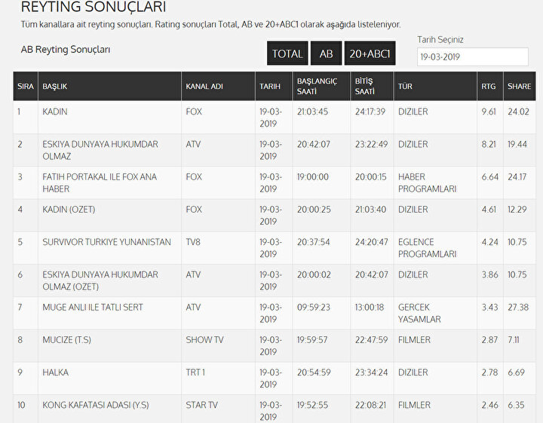Click end time 23:22:49
543x423 pixels.
pyautogui.click(x=371, y=144)
